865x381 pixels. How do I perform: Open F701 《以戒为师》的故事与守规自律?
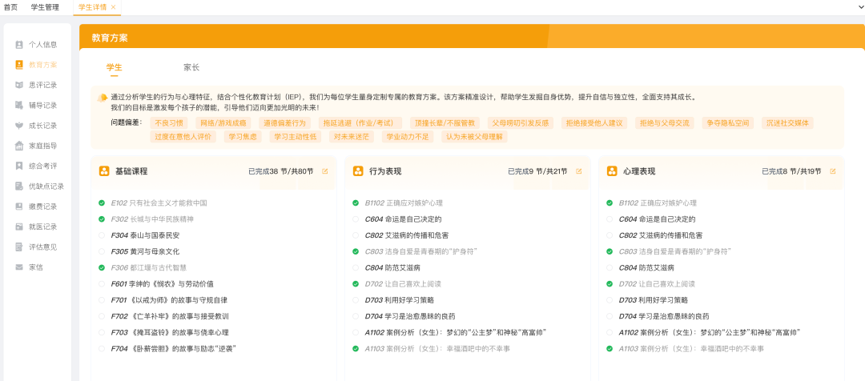tap(169, 300)
